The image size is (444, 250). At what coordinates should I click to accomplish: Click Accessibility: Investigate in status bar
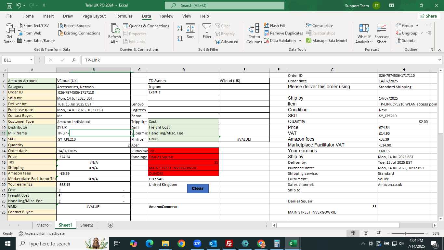click(42, 233)
